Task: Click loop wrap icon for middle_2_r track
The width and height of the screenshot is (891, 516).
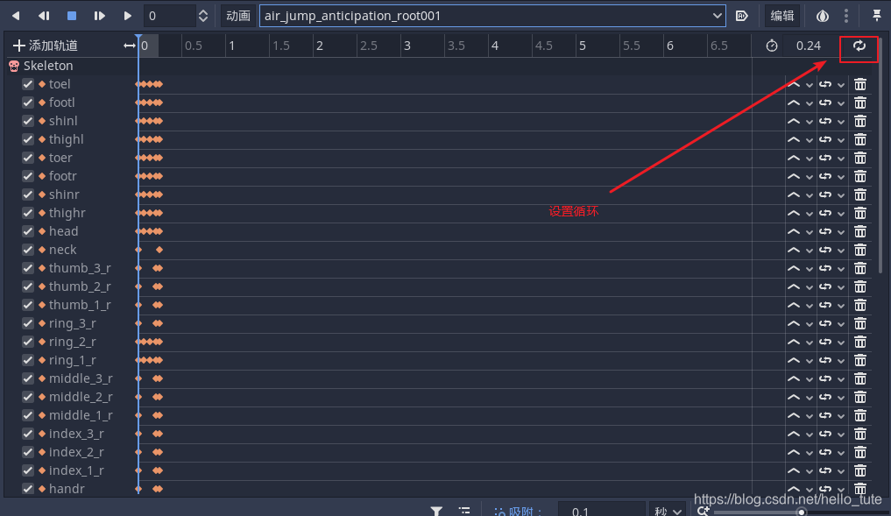Action: tap(825, 397)
